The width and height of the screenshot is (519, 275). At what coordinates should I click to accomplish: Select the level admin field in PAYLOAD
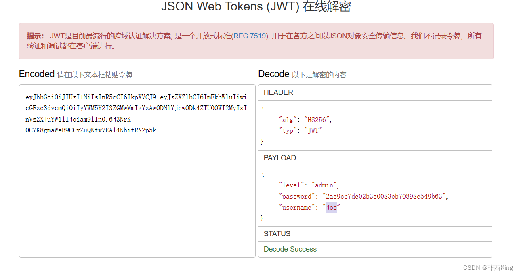(309, 185)
